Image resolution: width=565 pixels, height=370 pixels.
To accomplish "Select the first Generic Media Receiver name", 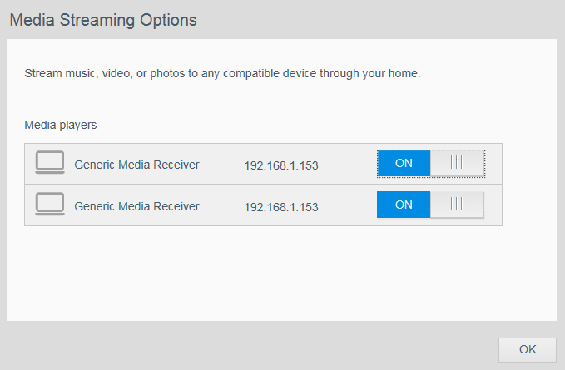I will coord(136,165).
